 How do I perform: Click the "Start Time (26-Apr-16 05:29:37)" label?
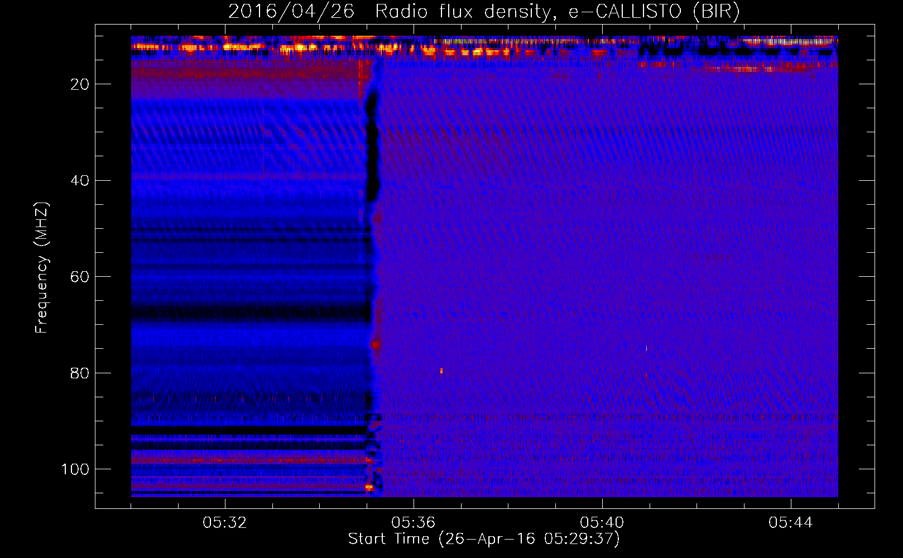click(x=484, y=538)
